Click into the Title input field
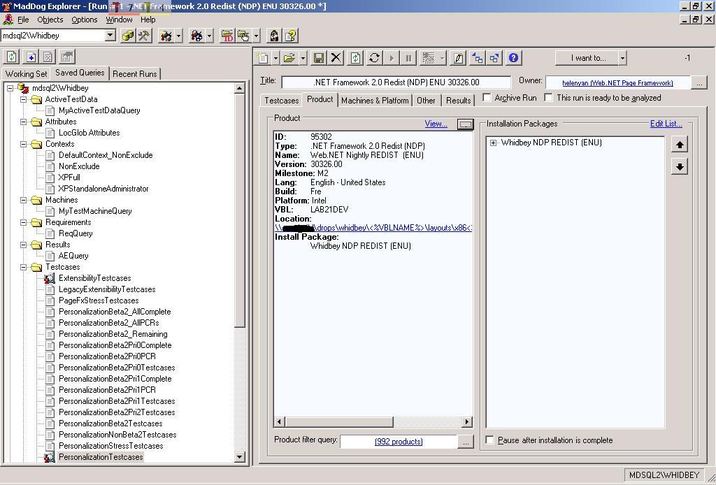This screenshot has width=716, height=485. (x=396, y=82)
